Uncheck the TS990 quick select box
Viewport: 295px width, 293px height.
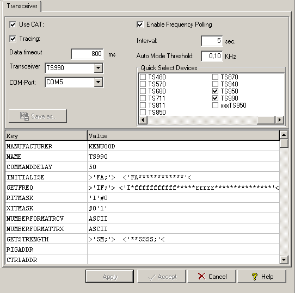(215, 98)
